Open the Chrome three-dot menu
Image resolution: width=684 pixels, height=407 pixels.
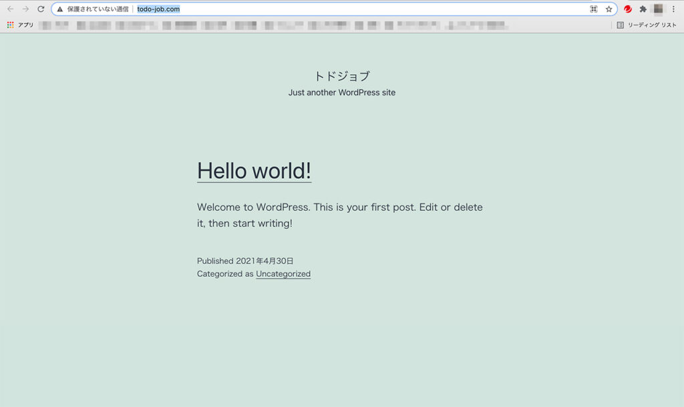(x=673, y=9)
